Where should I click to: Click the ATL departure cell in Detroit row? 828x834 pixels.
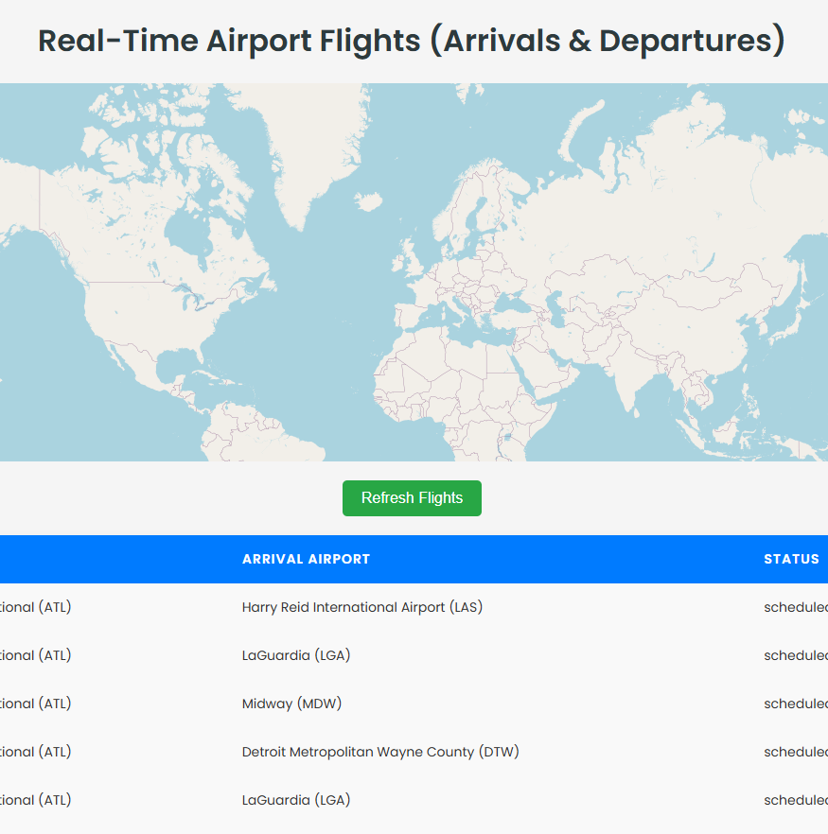tap(36, 752)
